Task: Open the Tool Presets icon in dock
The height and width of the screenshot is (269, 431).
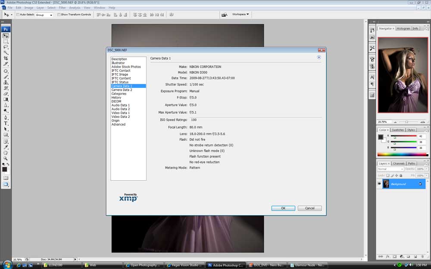Action: point(372,48)
